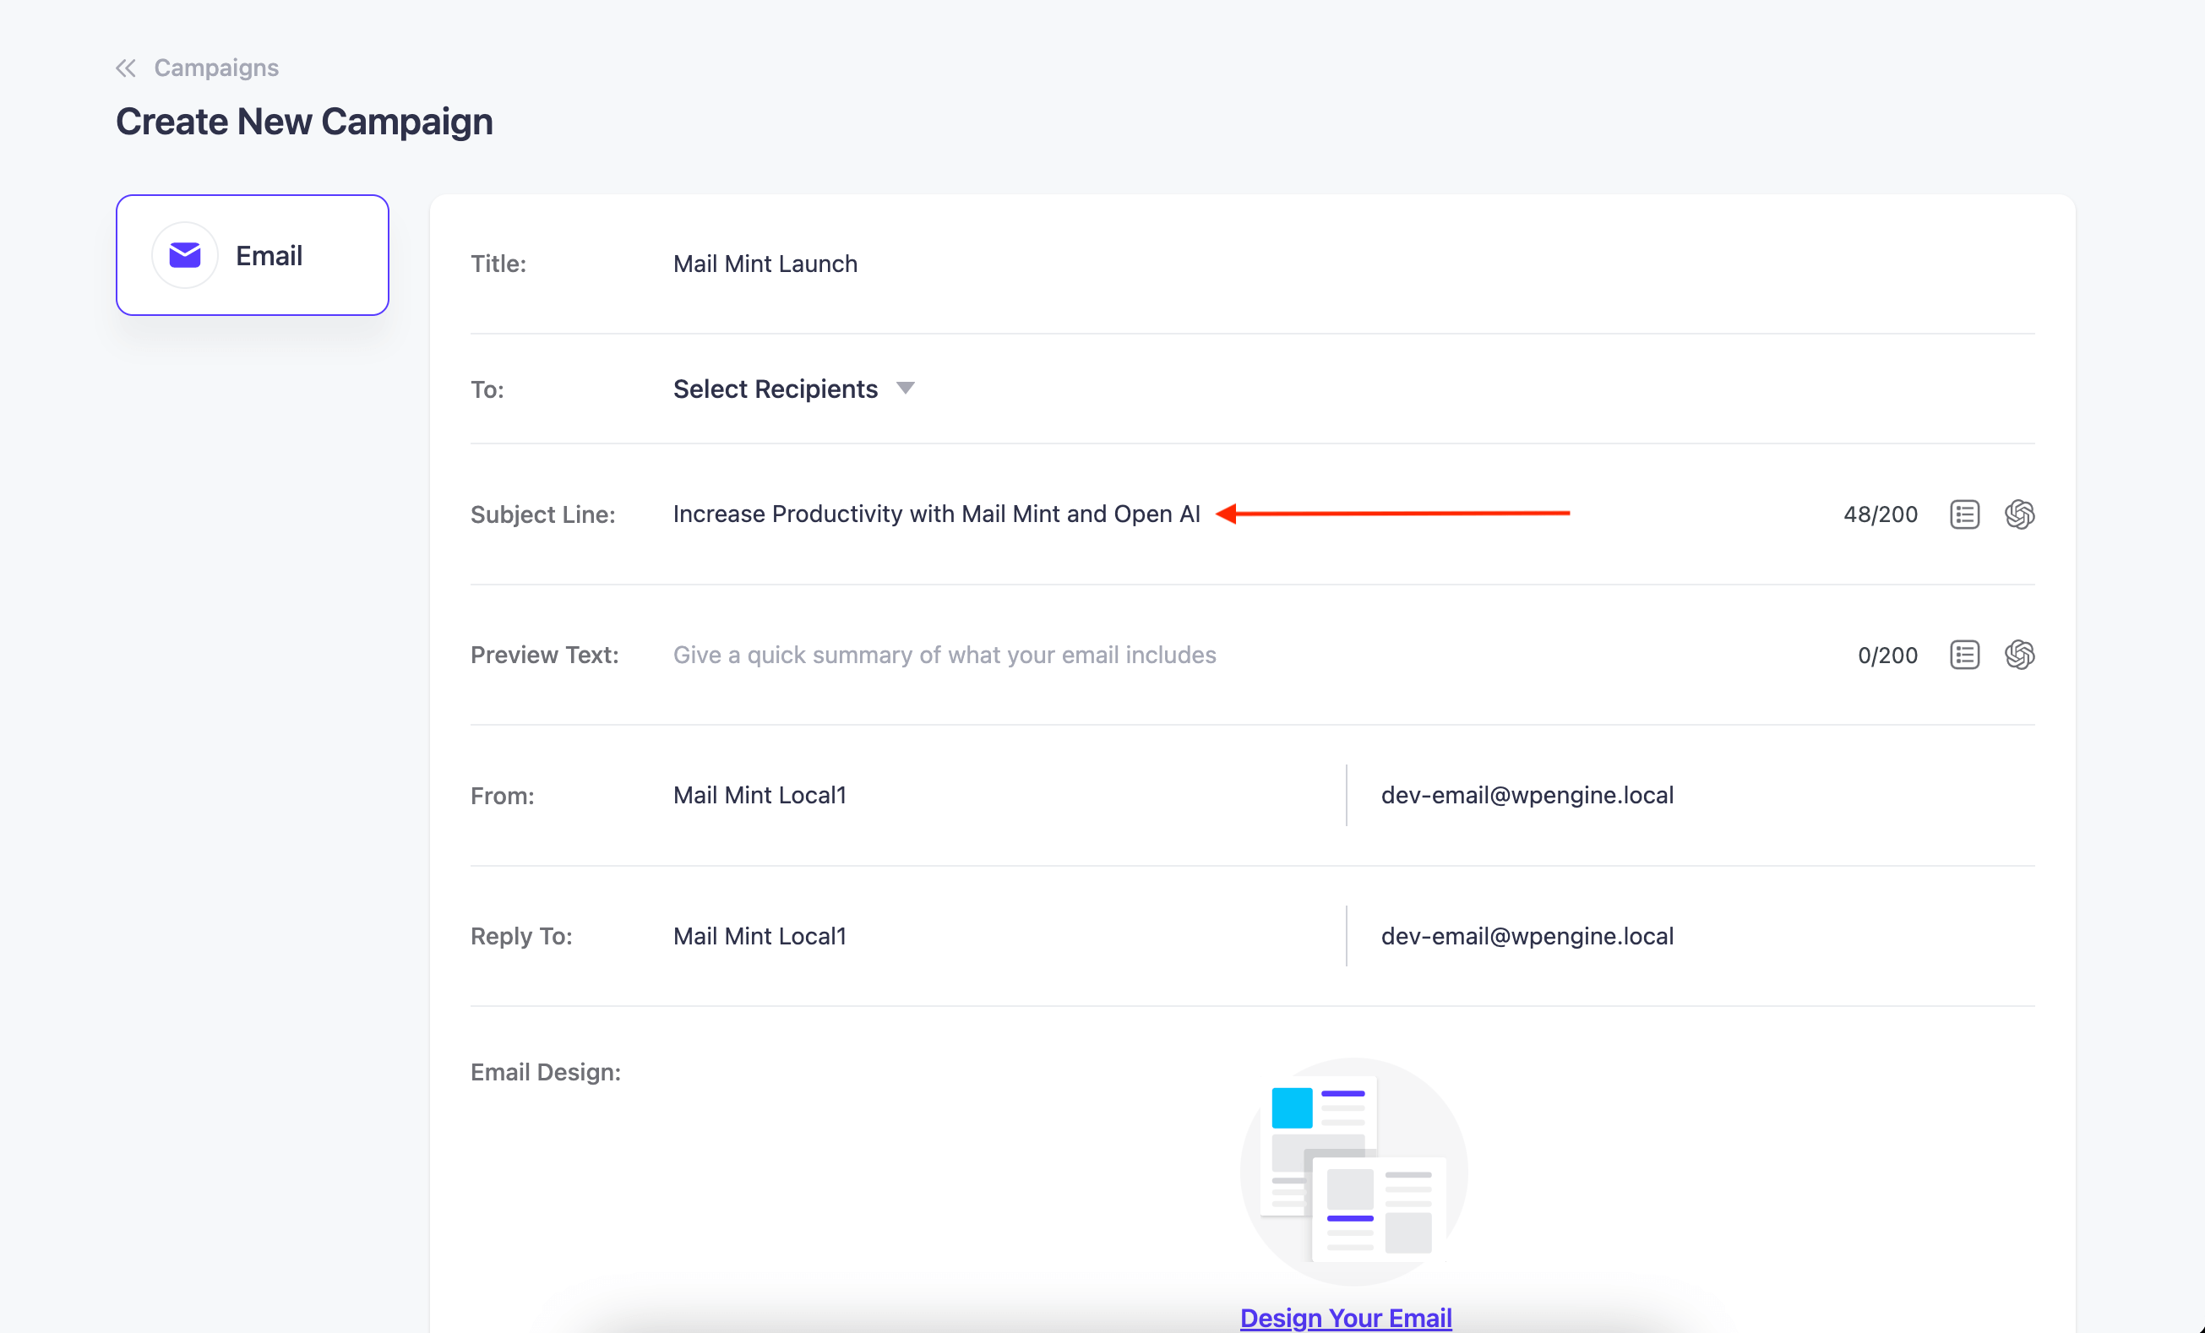Image resolution: width=2205 pixels, height=1333 pixels.
Task: Click into the Preview Text field
Action: 945,655
